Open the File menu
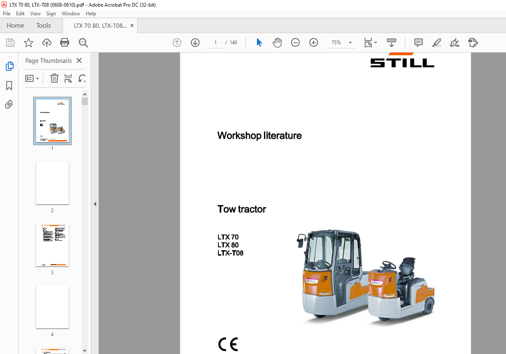 pos(7,14)
